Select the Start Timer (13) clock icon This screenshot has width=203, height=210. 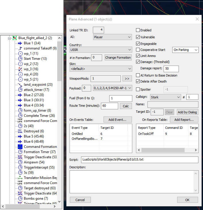point(20,59)
